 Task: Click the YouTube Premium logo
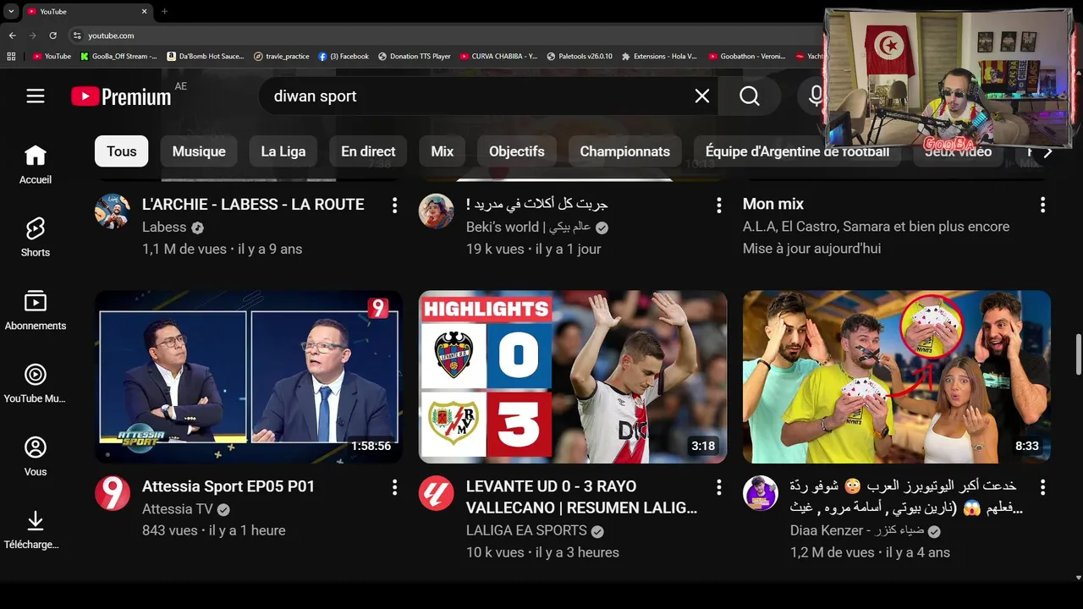121,96
